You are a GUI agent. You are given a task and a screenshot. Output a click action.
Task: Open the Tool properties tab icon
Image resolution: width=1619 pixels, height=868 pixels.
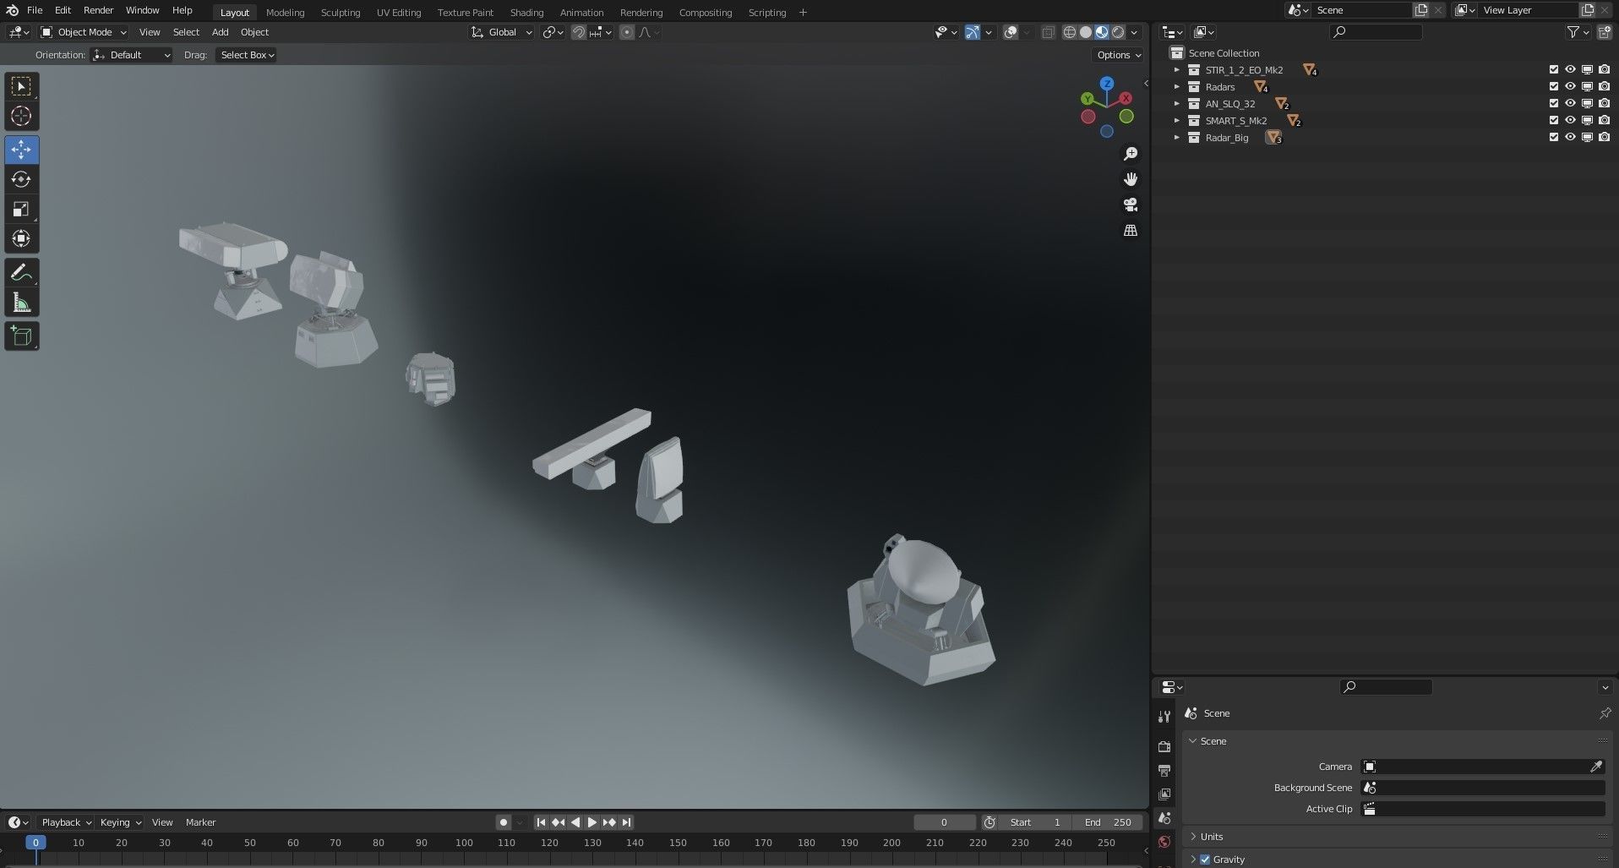point(1164,717)
